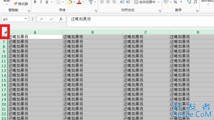This screenshot has height=120, width=214.
Task: Click the increase decimal icon
Action: pyautogui.click(x=189, y=2)
